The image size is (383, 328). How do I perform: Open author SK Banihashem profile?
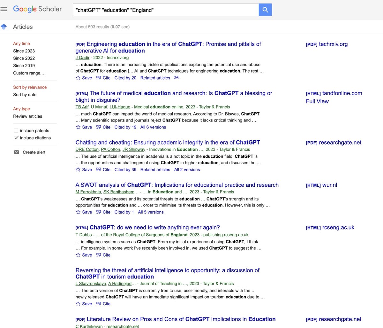119,192
